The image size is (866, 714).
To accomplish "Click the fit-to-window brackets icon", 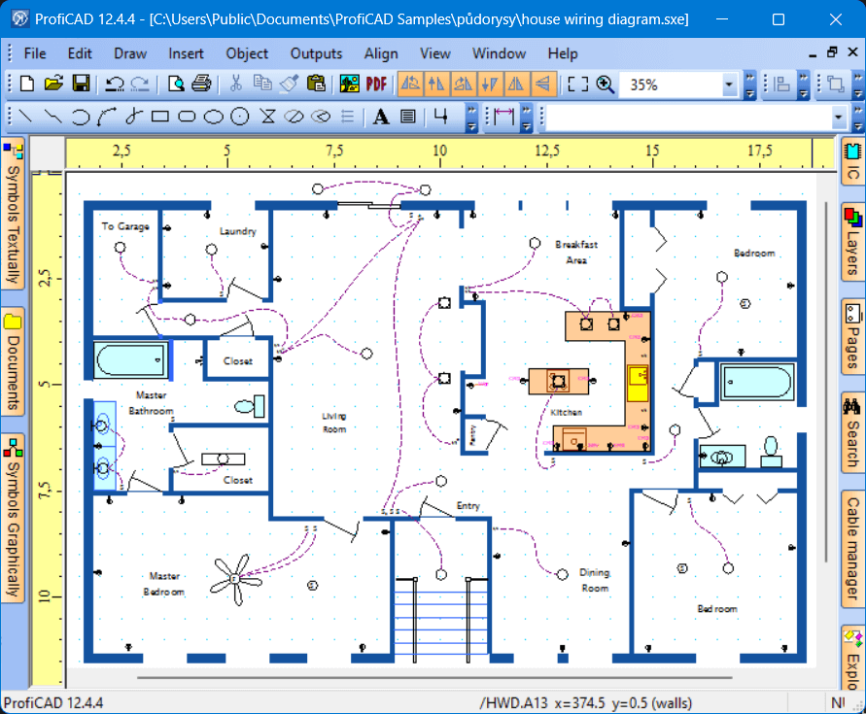I will (x=578, y=85).
